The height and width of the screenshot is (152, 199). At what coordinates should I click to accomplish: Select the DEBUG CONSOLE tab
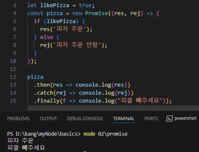pyautogui.click(x=85, y=119)
